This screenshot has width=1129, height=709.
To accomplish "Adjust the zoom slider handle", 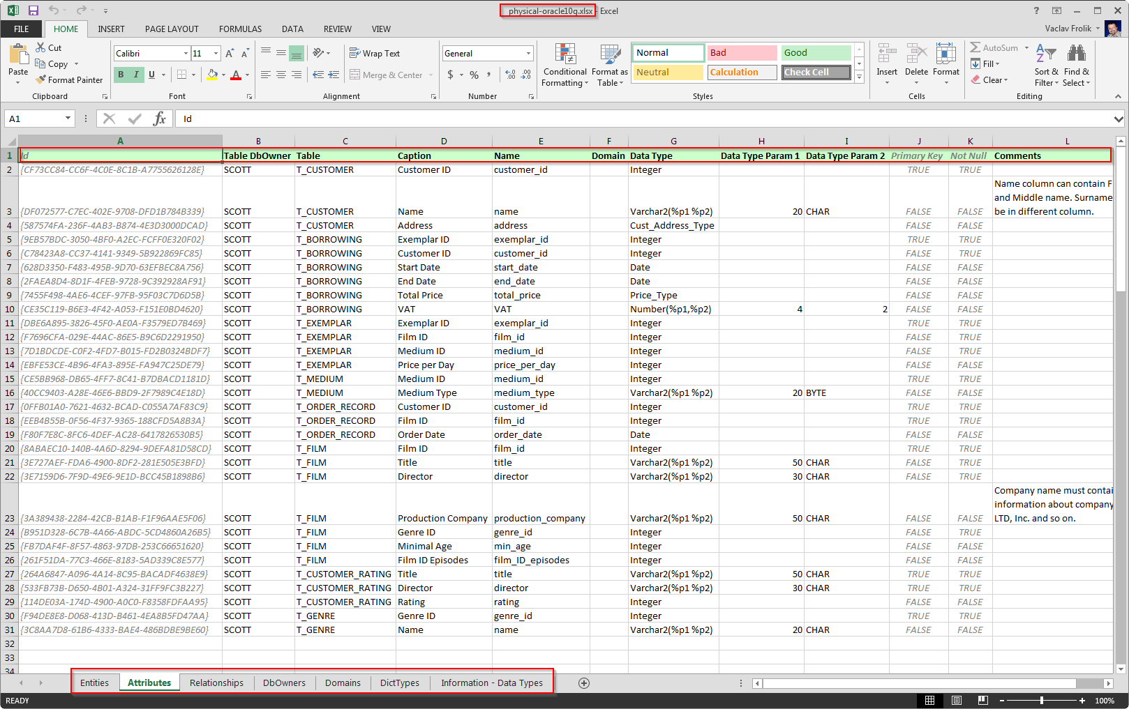I will (1041, 700).
